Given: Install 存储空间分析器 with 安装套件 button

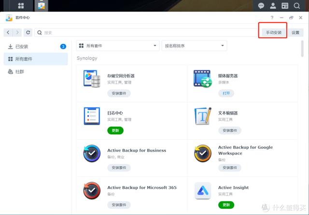Looking at the screenshot, I should point(119,93).
